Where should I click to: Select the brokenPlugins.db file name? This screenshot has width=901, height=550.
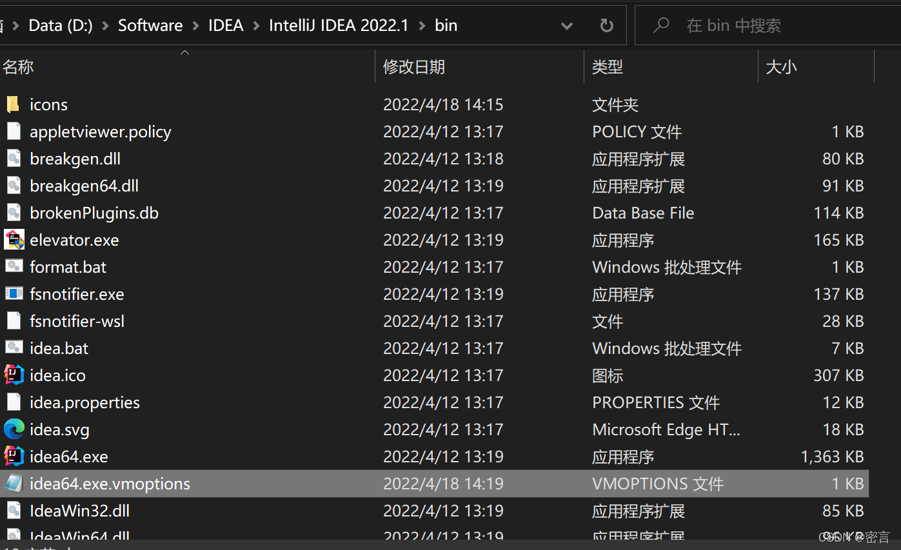pos(94,213)
